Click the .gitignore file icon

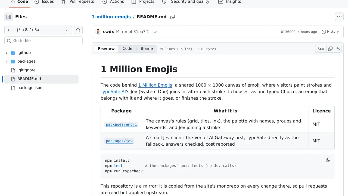pos(13,70)
